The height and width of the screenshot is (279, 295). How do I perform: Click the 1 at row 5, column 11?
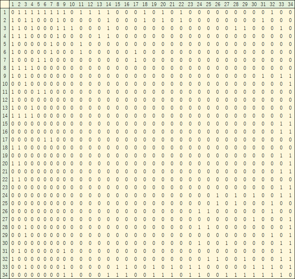coord(81,44)
